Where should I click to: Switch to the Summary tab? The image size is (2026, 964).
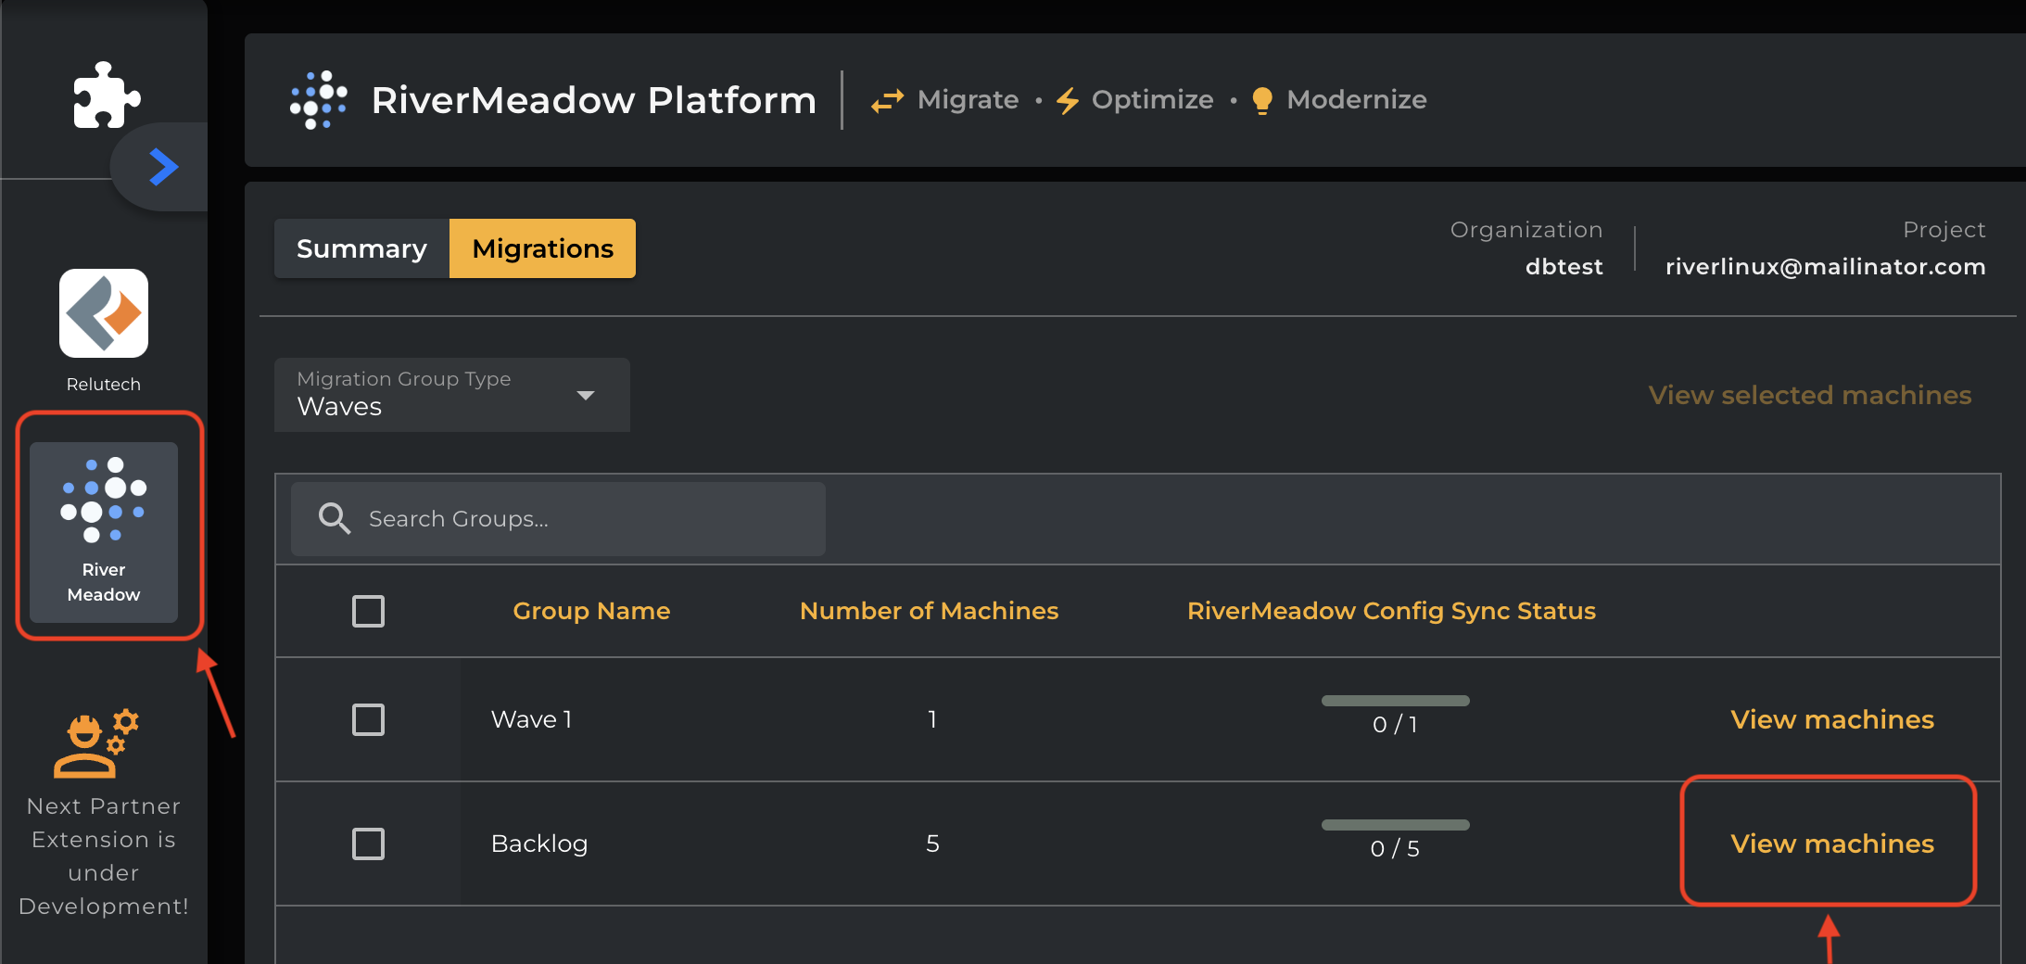pos(361,248)
